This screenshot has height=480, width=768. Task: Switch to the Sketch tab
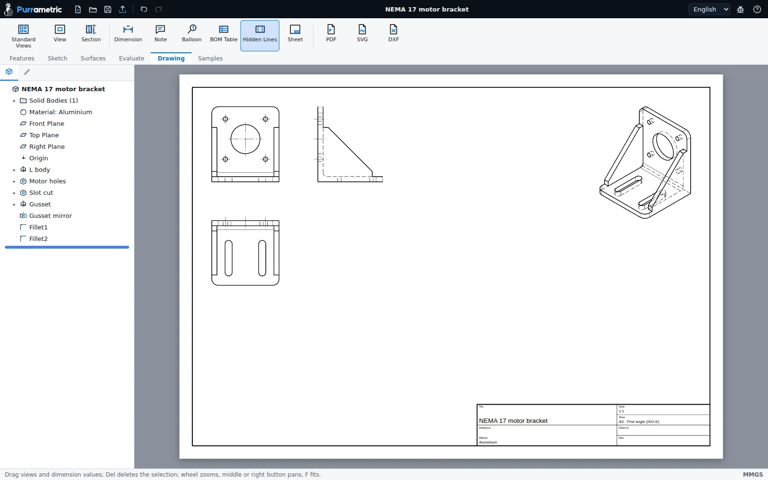58,58
